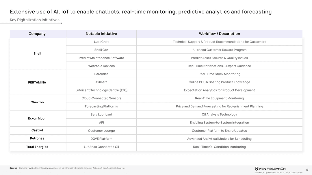Select the Exxon Mobil row label
Viewport: 312px width, 175px height.
(37, 119)
